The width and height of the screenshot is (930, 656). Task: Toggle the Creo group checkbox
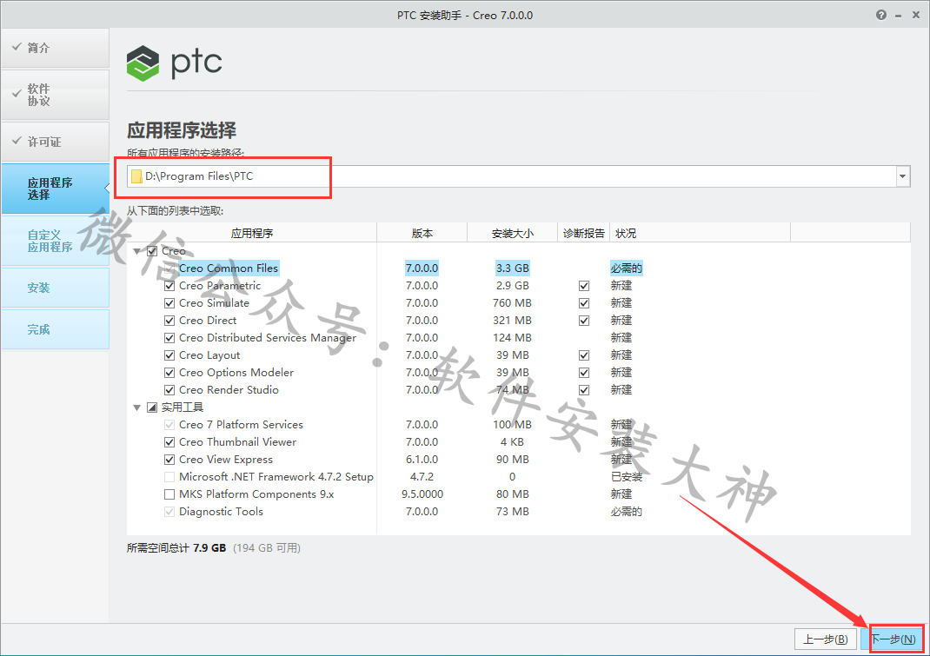[x=152, y=251]
